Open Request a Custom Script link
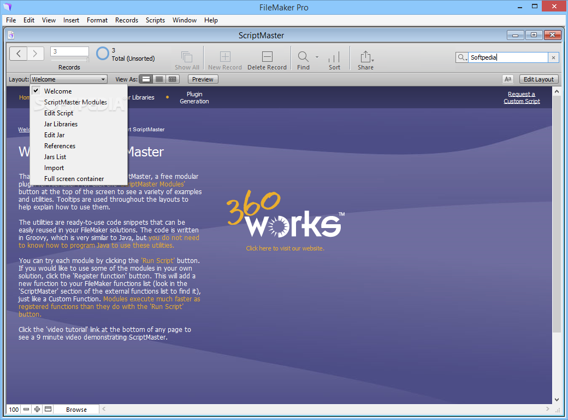The image size is (568, 420). 522,97
